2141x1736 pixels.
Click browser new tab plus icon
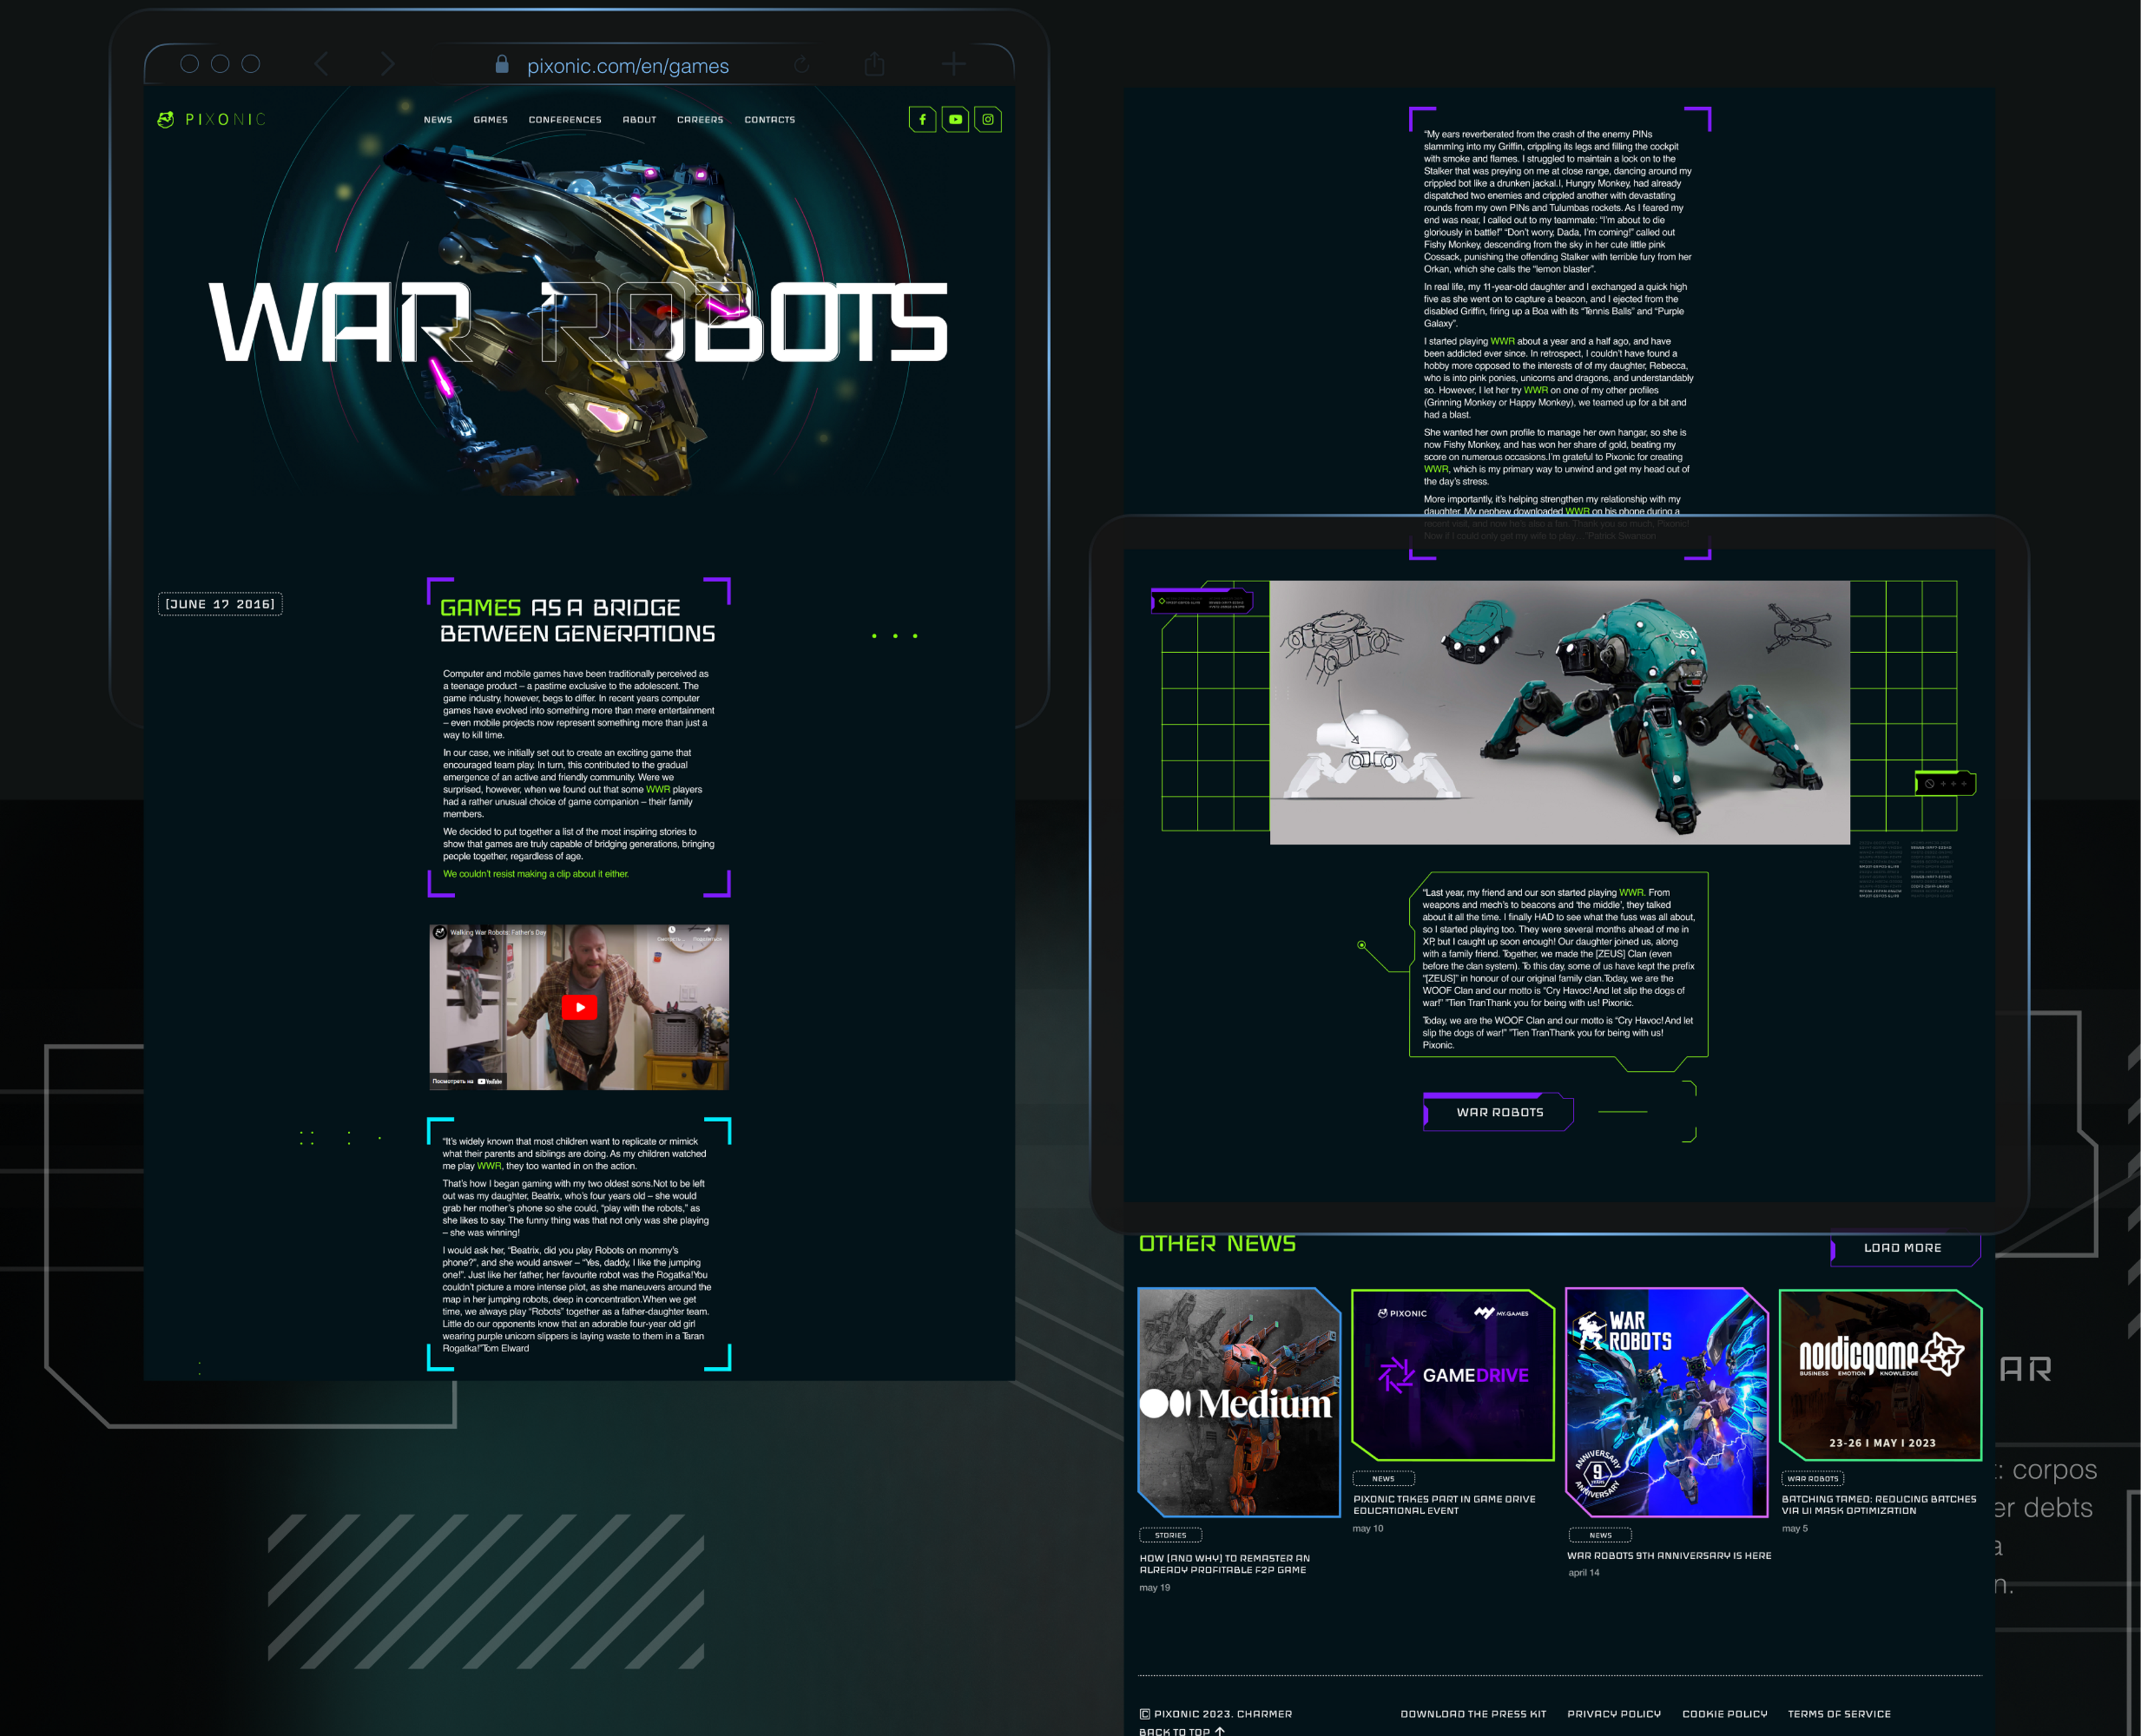953,65
